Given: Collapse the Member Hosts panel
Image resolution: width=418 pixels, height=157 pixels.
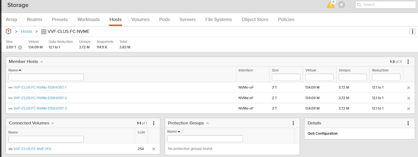Looking at the screenshot, I should [x=42, y=62].
